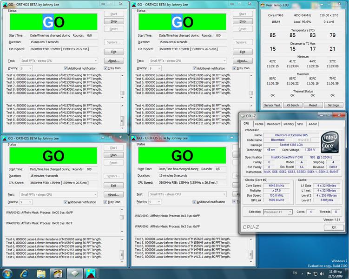The image size is (349, 279).
Task: Click the Core Speed value 4049.8 MHz in CPU-Z
Action: [x=276, y=186]
